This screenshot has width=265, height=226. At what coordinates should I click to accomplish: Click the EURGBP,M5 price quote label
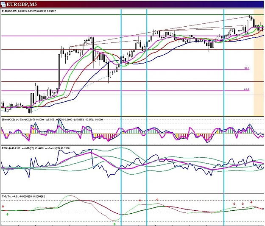coord(29,11)
